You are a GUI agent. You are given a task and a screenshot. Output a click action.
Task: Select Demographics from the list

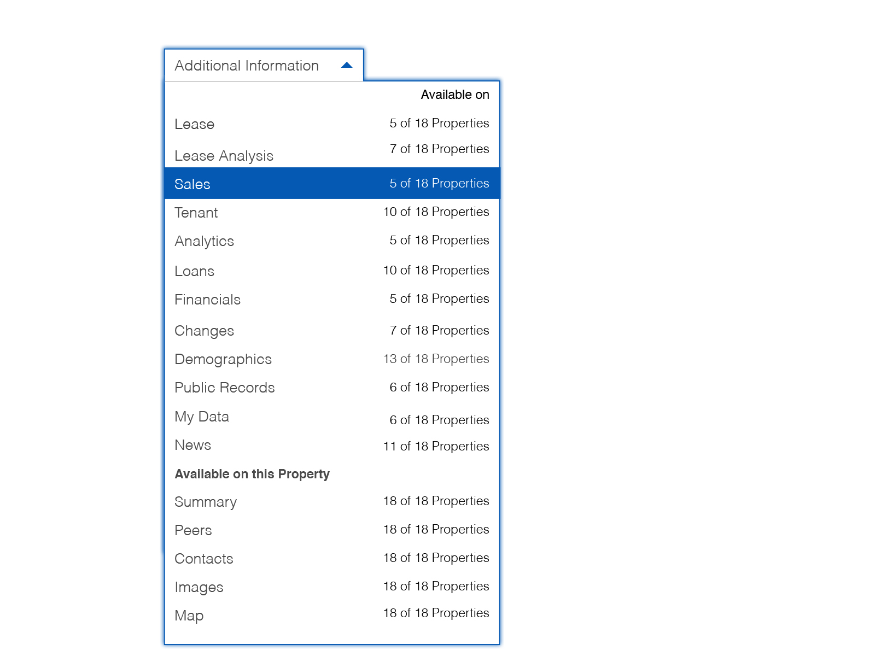pos(223,359)
